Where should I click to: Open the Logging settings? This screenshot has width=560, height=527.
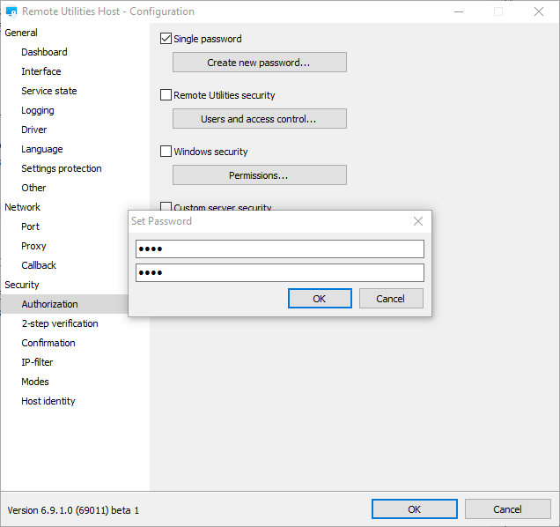38,110
